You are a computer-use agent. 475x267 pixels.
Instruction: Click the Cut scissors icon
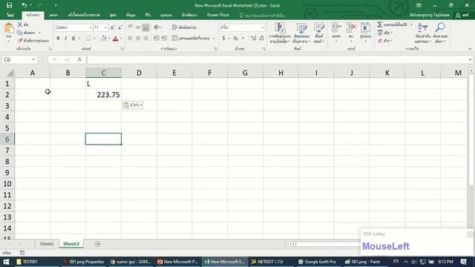[x=20, y=24]
